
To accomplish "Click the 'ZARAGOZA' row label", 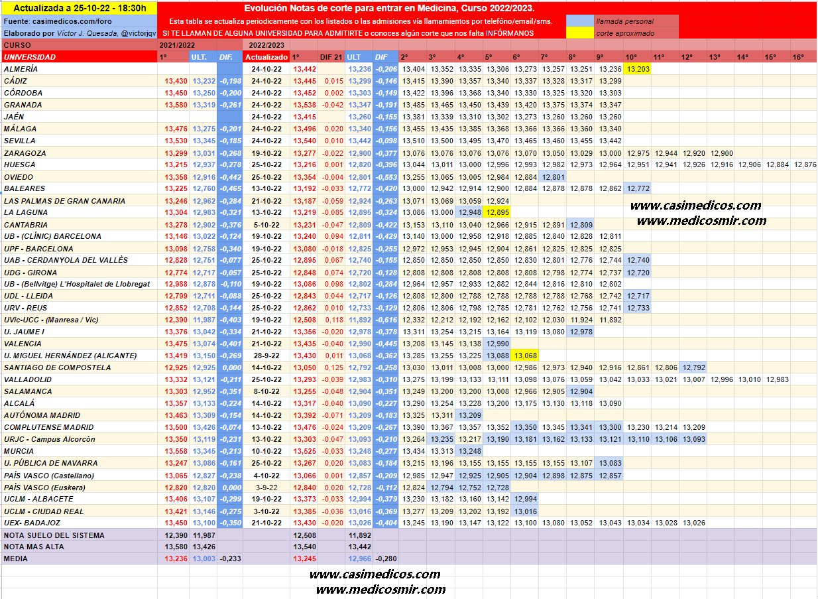I will [x=79, y=153].
